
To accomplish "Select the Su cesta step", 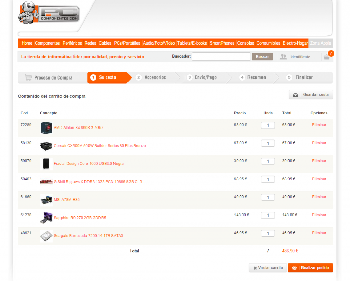I will pyautogui.click(x=109, y=77).
